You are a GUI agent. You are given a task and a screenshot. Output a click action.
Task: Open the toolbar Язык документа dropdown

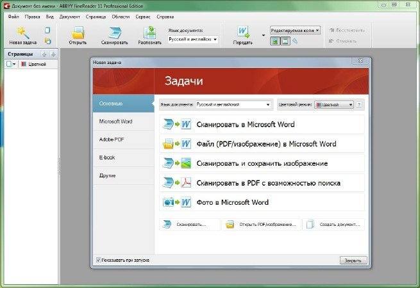pyautogui.click(x=193, y=39)
